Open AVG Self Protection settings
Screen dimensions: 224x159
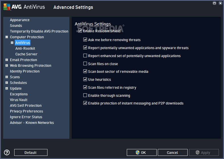coord(26,106)
